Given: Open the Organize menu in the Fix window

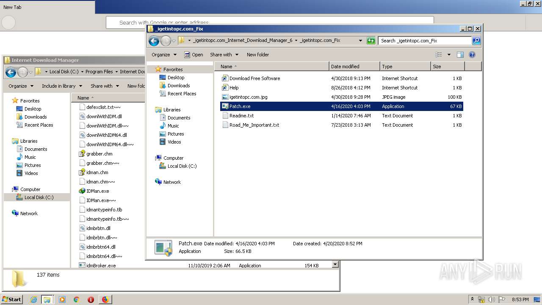Looking at the screenshot, I should [164, 55].
